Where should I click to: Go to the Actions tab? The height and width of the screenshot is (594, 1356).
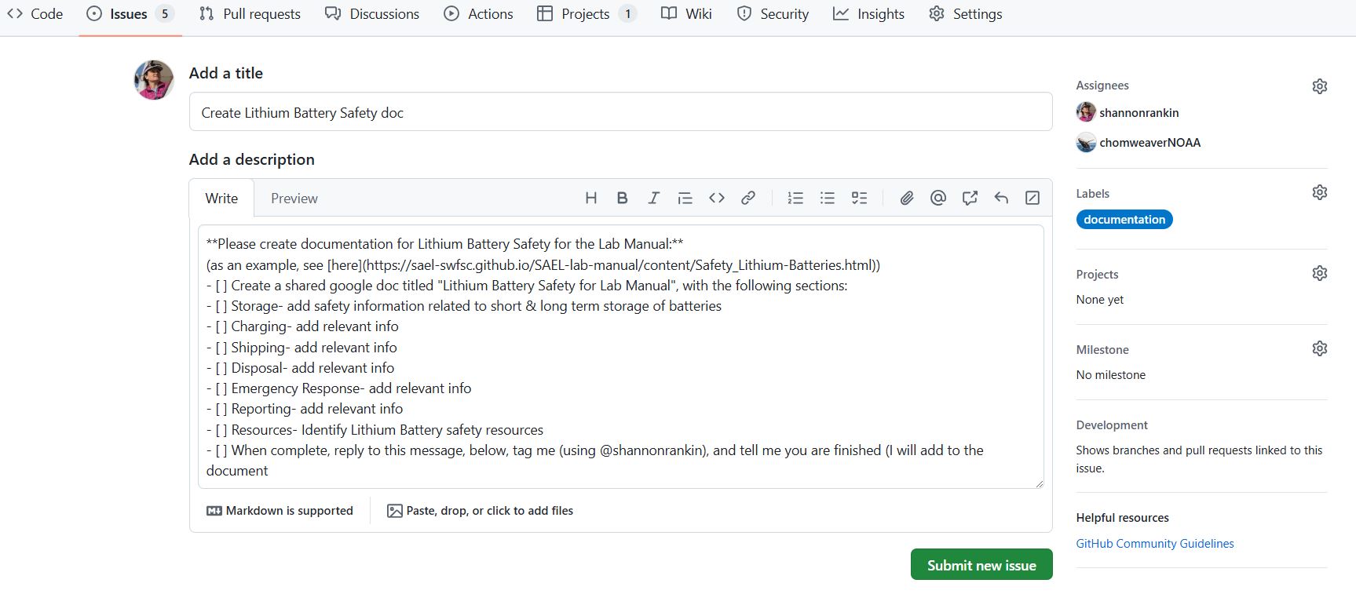click(x=478, y=14)
